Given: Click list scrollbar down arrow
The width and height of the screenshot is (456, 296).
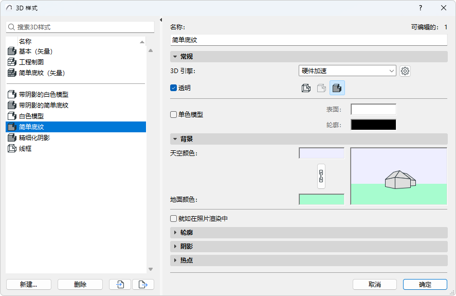Looking at the screenshot, I should pyautogui.click(x=151, y=269).
